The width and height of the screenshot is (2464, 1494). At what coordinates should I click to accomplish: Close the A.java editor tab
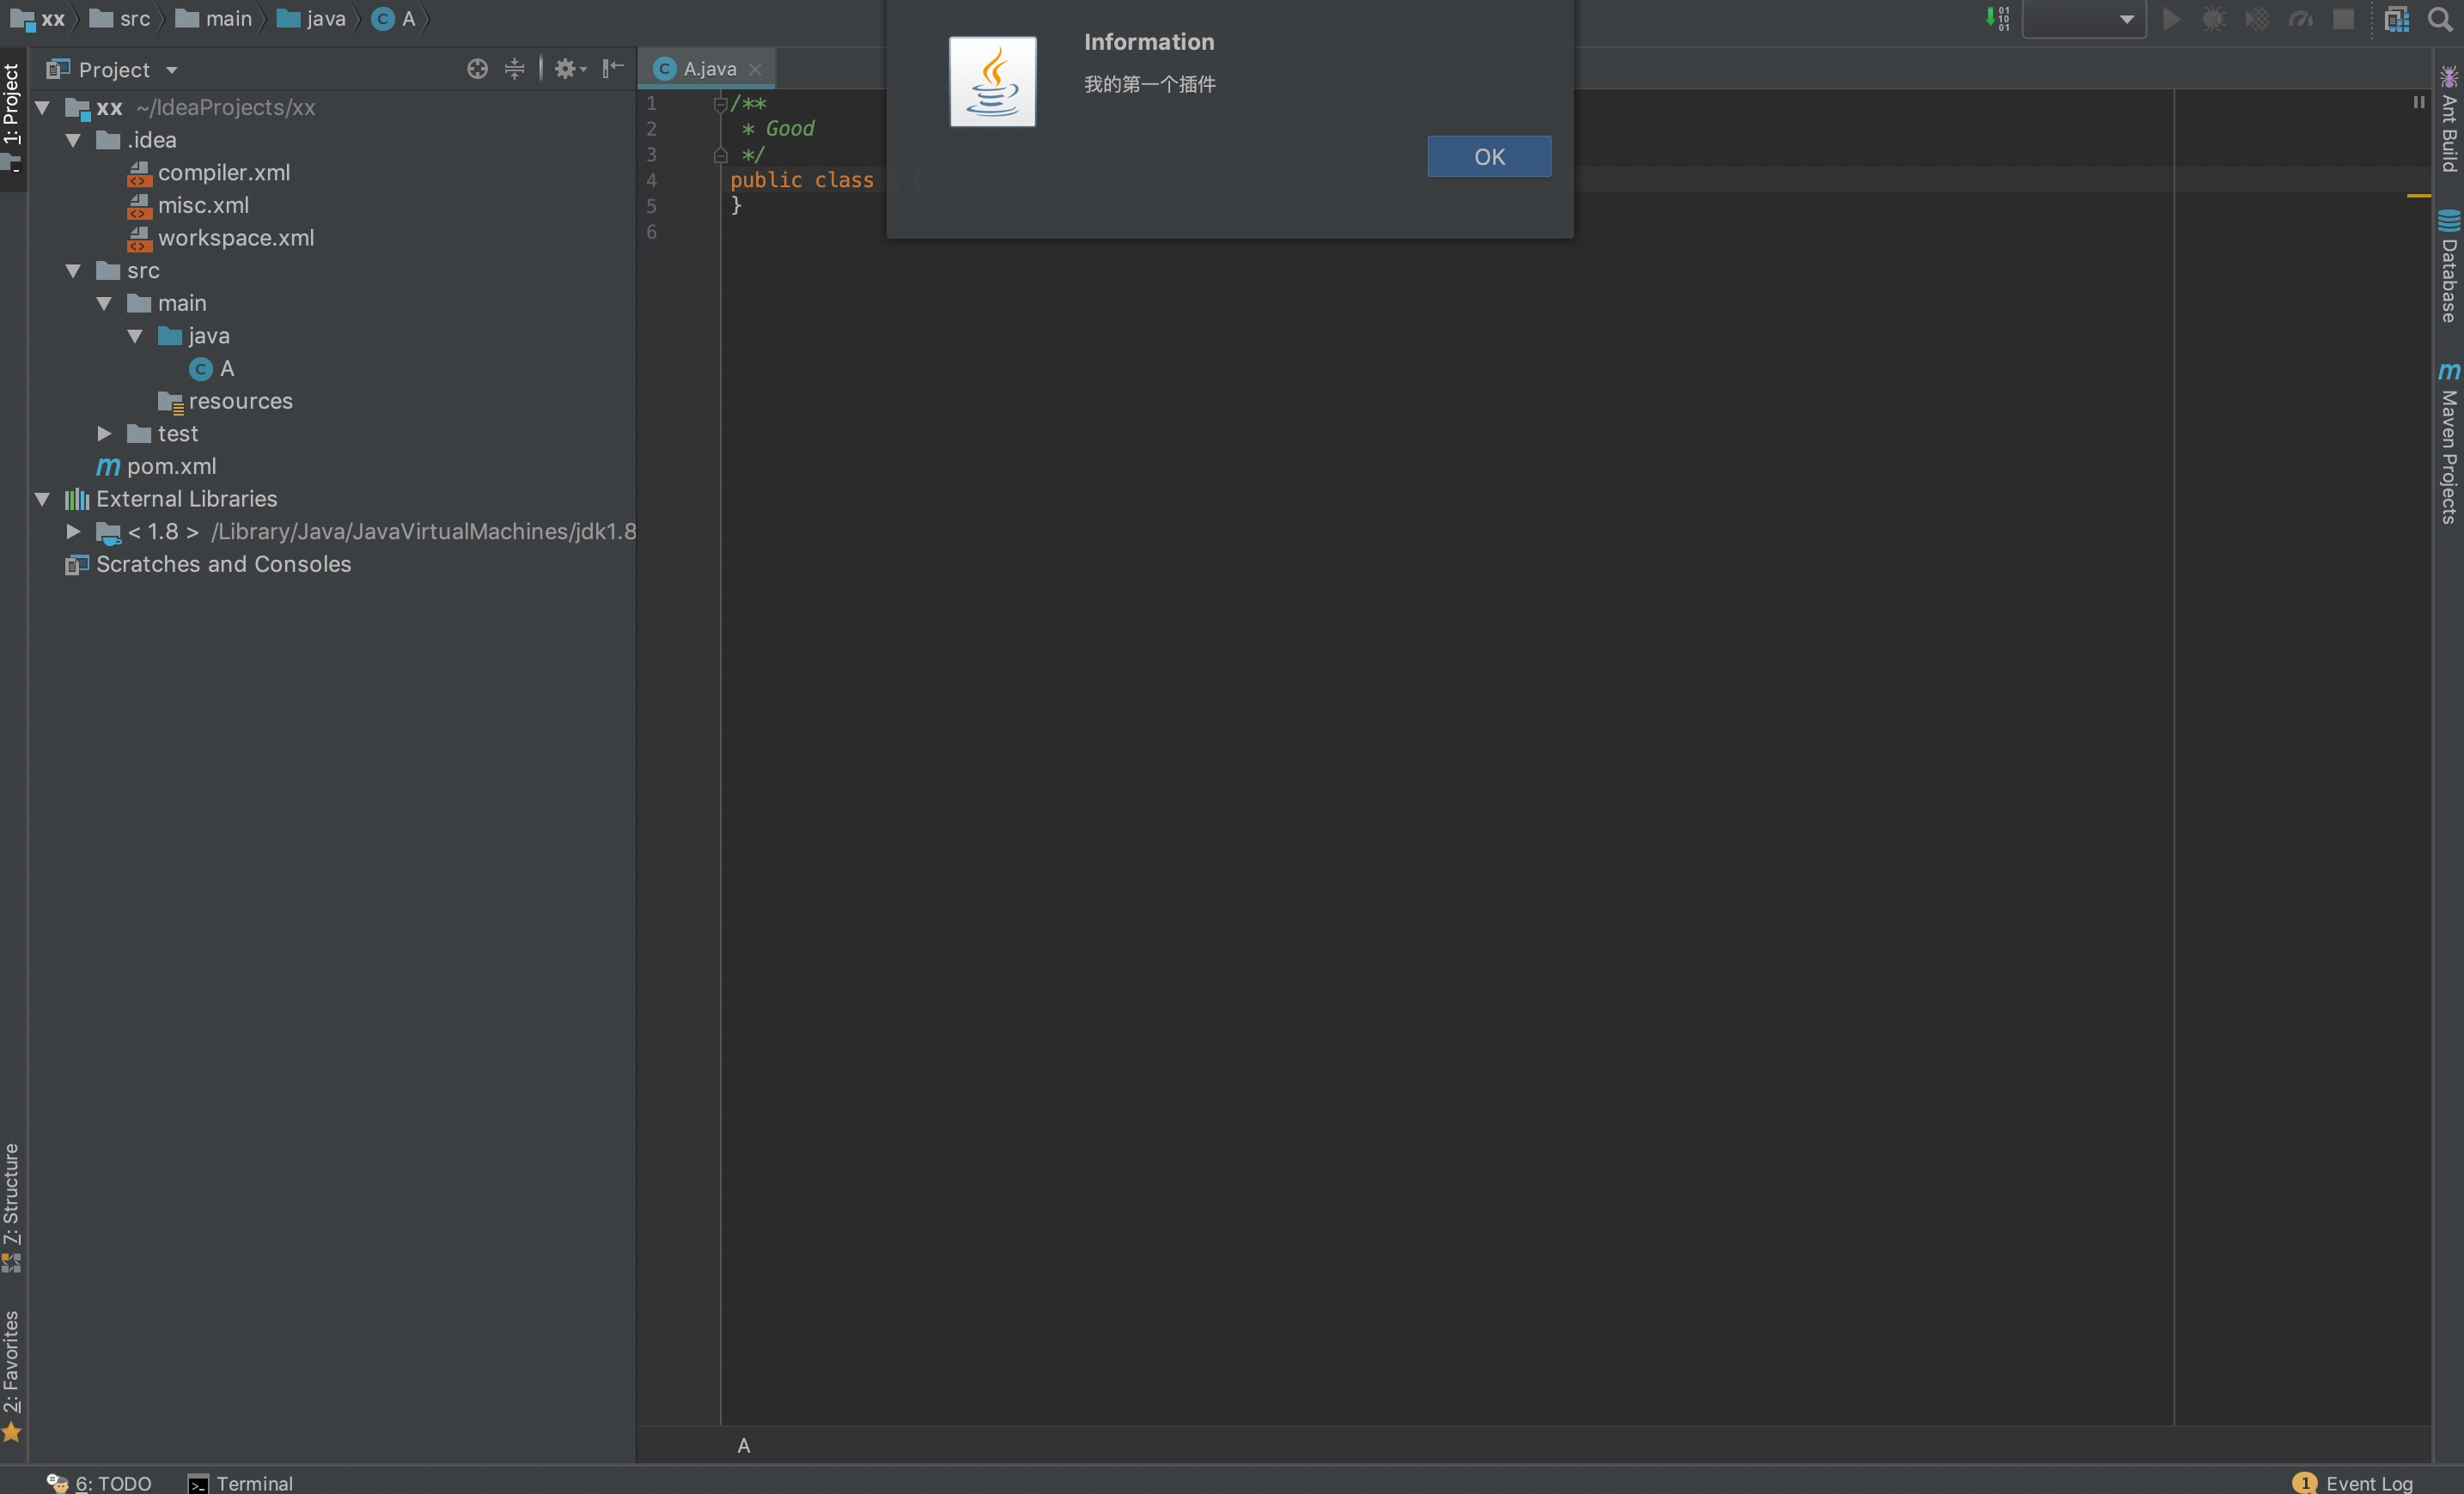click(755, 69)
